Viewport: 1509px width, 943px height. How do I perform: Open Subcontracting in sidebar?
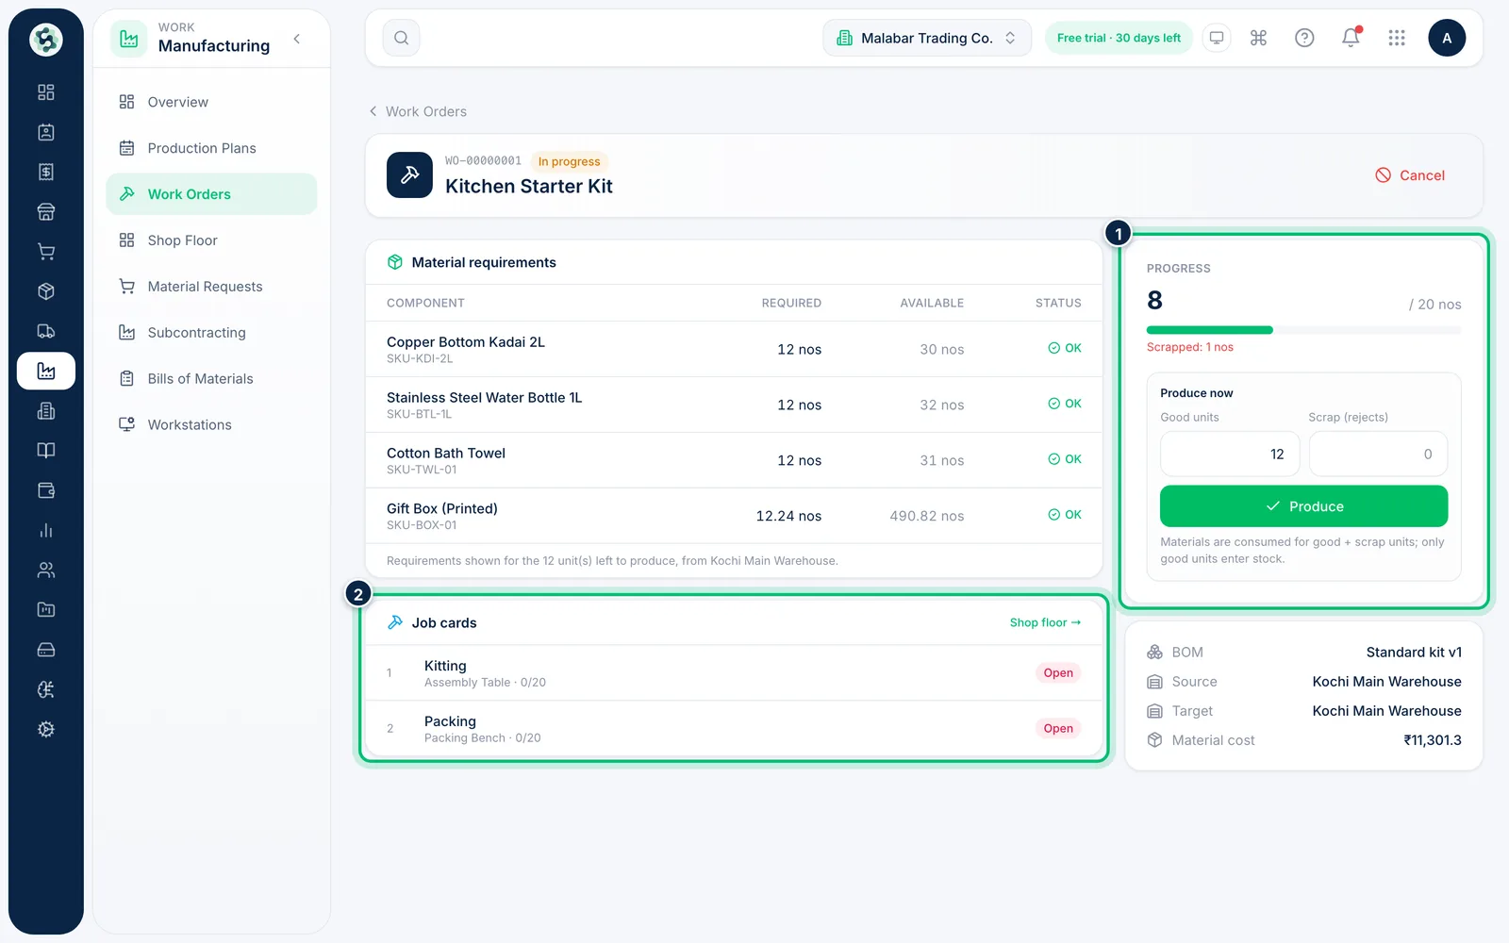tap(211, 333)
